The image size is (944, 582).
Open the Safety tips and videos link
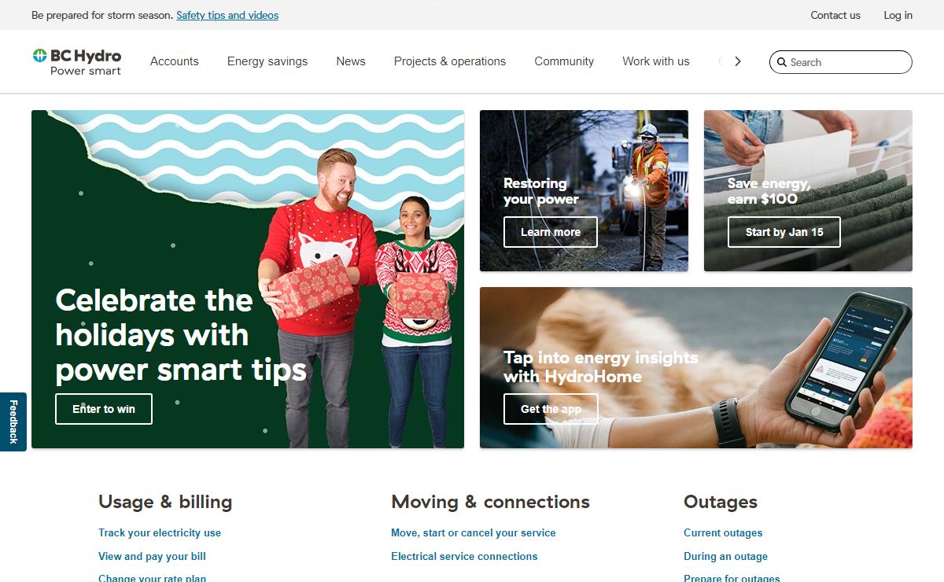(x=227, y=15)
